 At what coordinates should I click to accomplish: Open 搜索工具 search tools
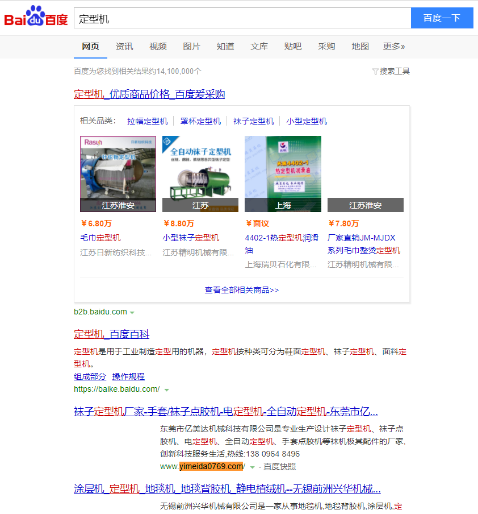[x=395, y=72]
